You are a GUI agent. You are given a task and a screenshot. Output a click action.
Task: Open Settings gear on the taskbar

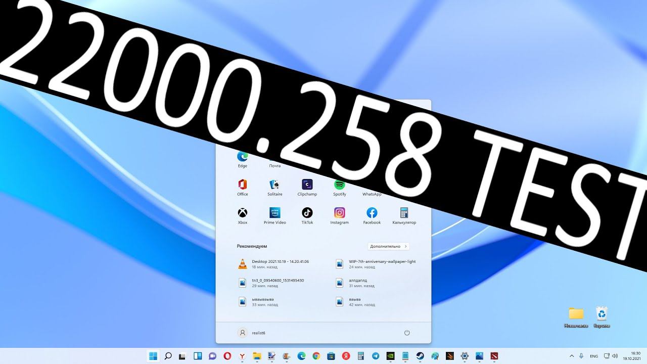coord(465,356)
